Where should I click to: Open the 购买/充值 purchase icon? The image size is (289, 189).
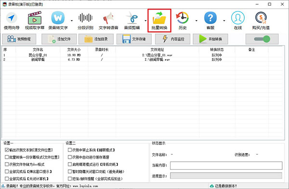tap(261, 21)
